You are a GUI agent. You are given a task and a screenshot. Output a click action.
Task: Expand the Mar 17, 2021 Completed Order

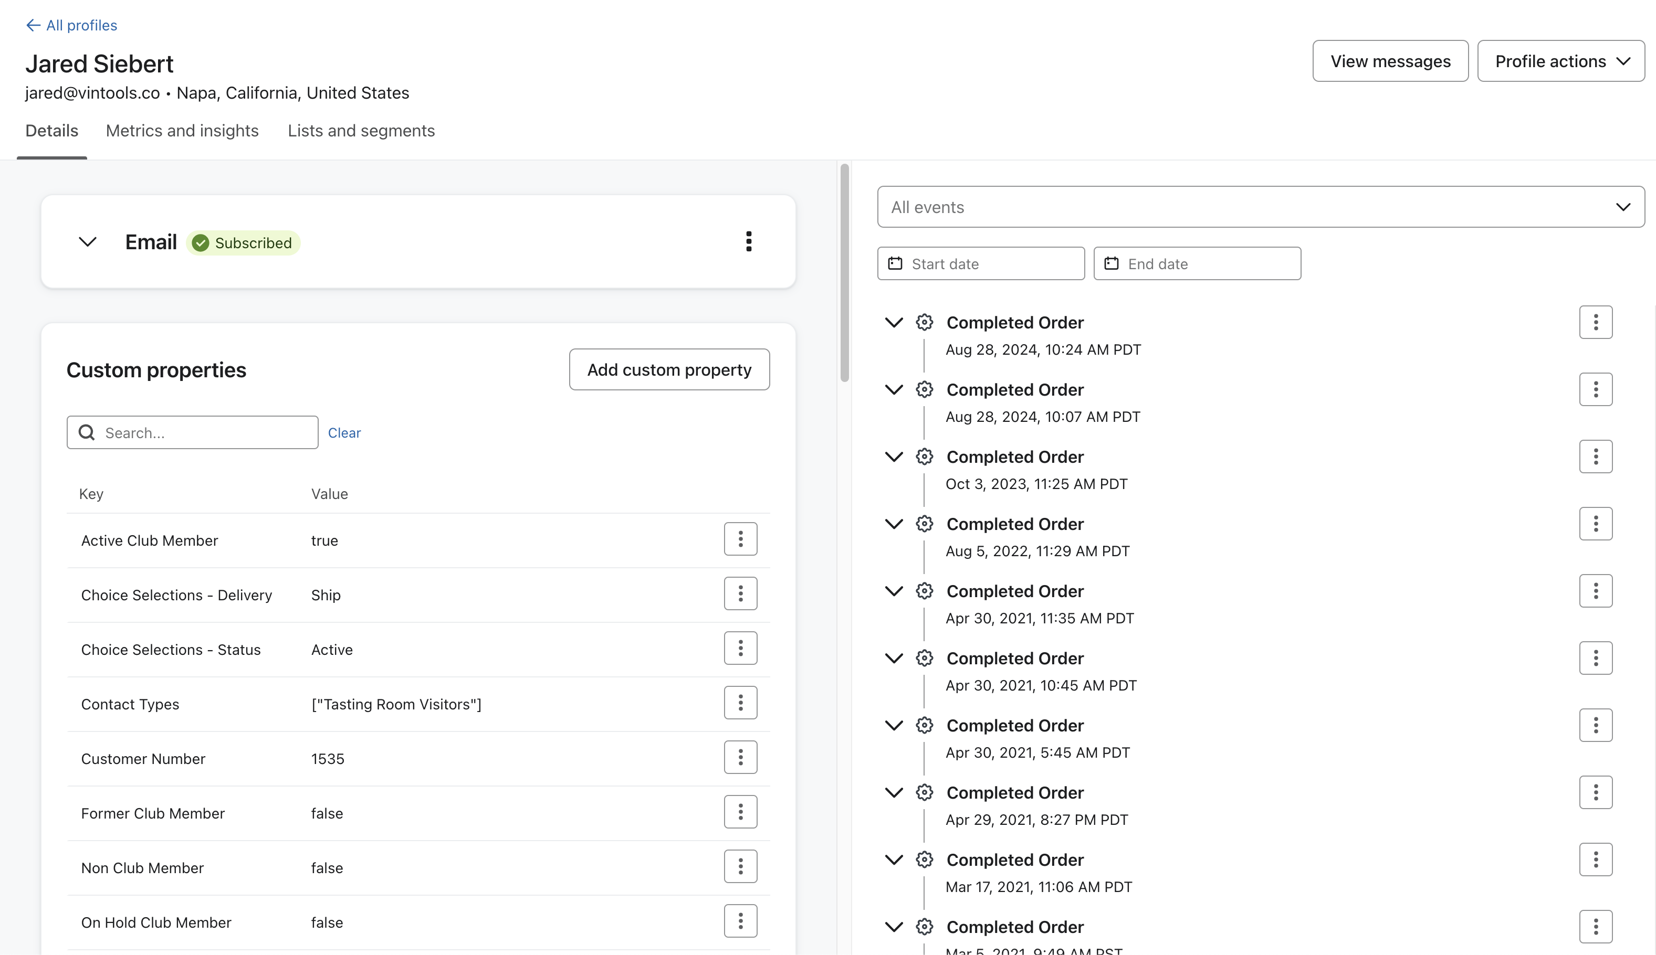point(894,859)
